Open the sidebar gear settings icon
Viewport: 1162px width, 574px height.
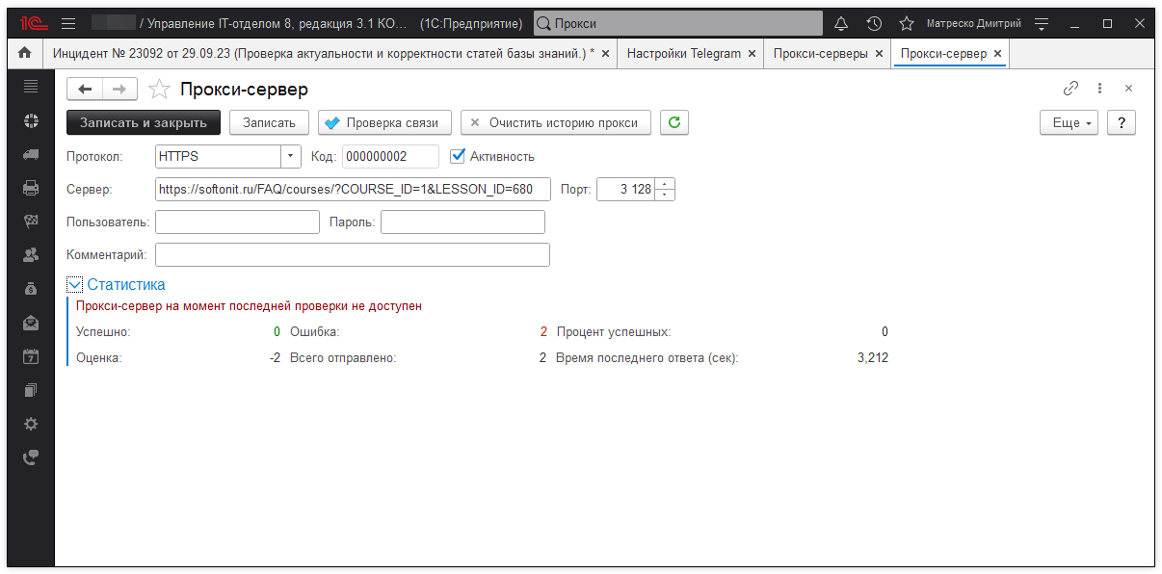click(x=31, y=424)
